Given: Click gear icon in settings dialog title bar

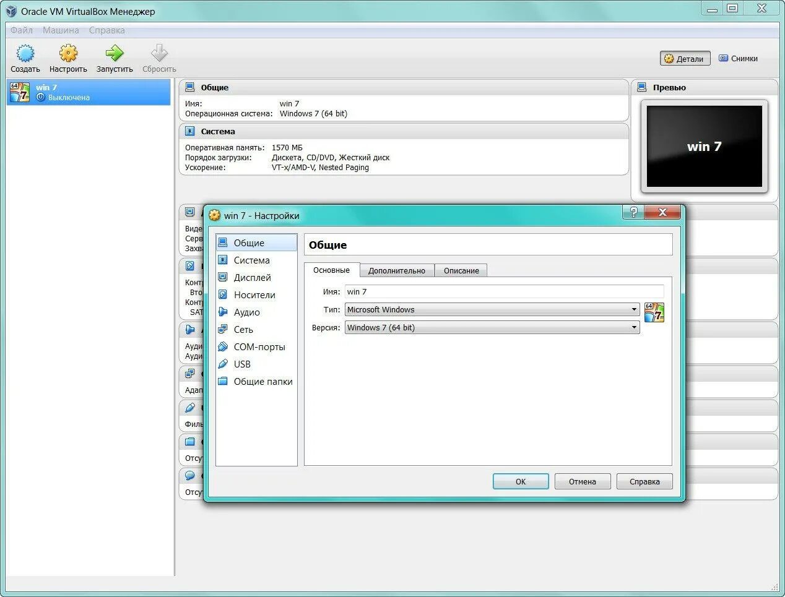Looking at the screenshot, I should (x=214, y=215).
